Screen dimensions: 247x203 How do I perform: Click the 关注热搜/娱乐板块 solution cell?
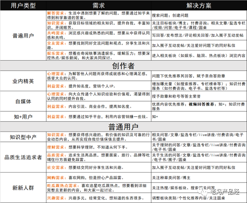(x=199, y=188)
